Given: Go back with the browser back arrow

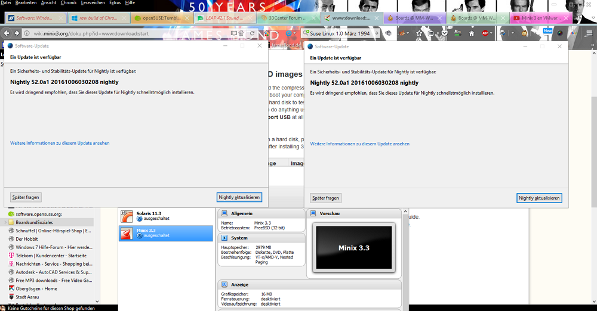Looking at the screenshot, I should 7,33.
